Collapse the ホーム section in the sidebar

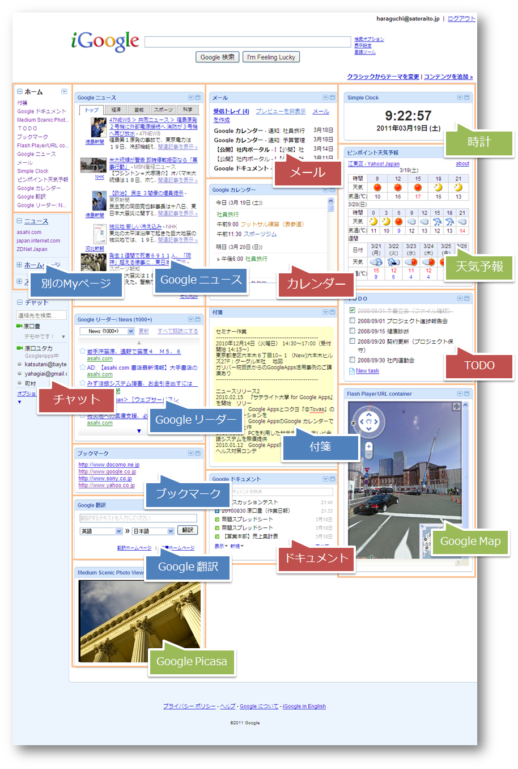click(20, 91)
